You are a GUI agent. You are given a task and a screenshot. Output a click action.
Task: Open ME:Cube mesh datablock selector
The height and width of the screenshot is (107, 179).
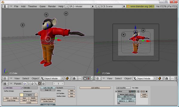4,88
